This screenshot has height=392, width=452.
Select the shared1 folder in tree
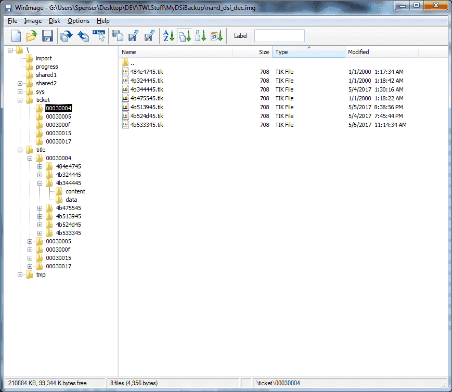[46, 75]
